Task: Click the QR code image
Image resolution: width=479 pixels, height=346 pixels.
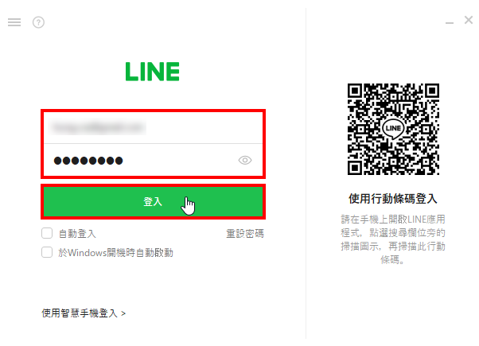Action: coord(393,129)
